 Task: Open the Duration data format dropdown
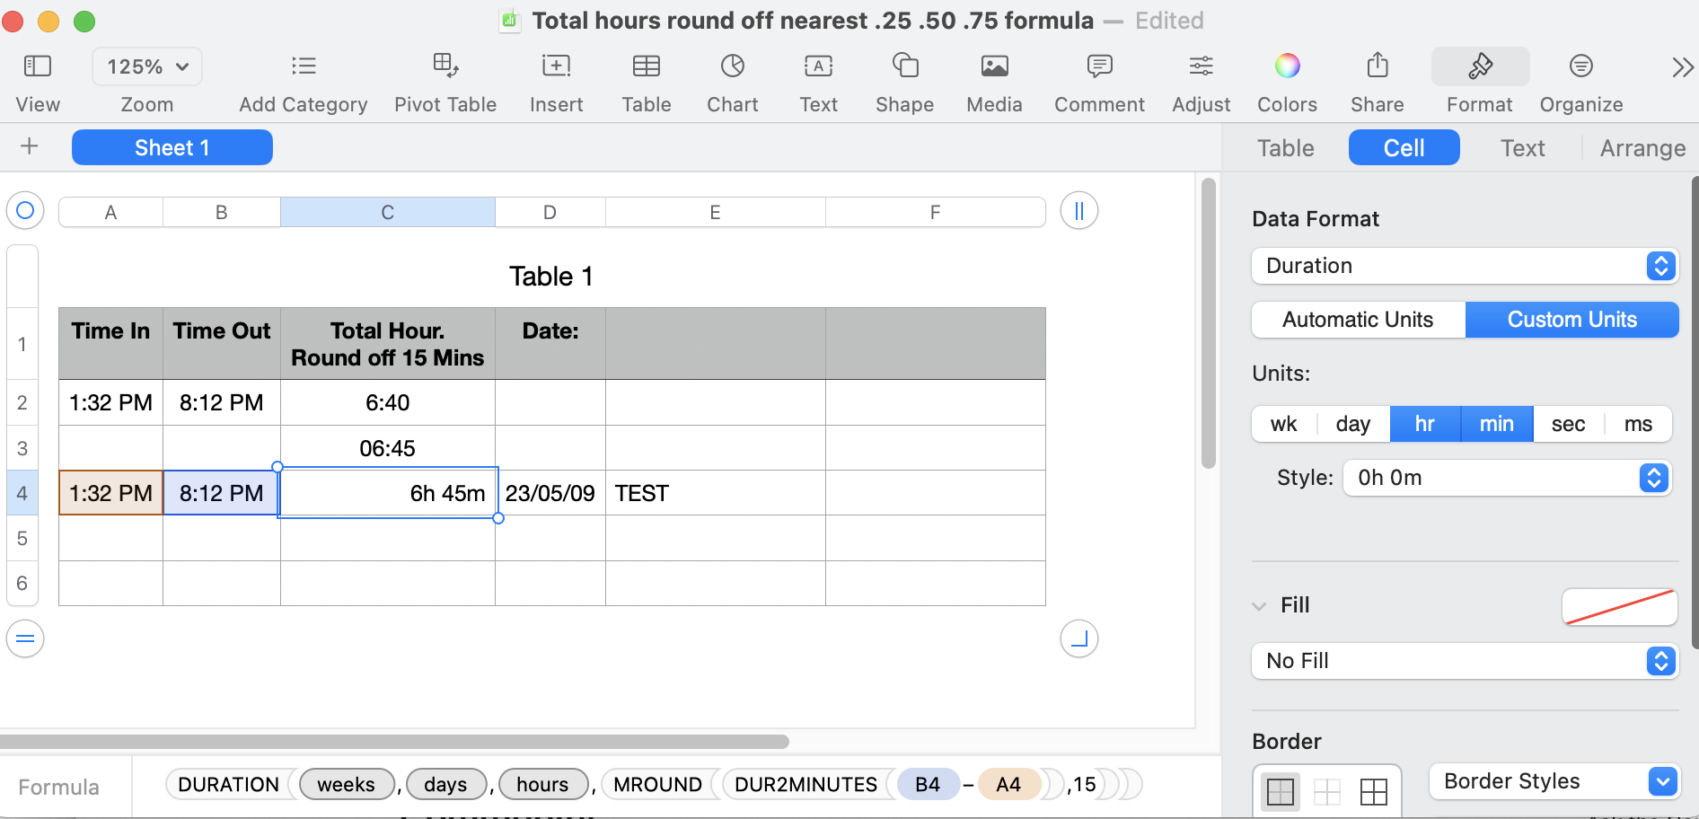point(1464,266)
